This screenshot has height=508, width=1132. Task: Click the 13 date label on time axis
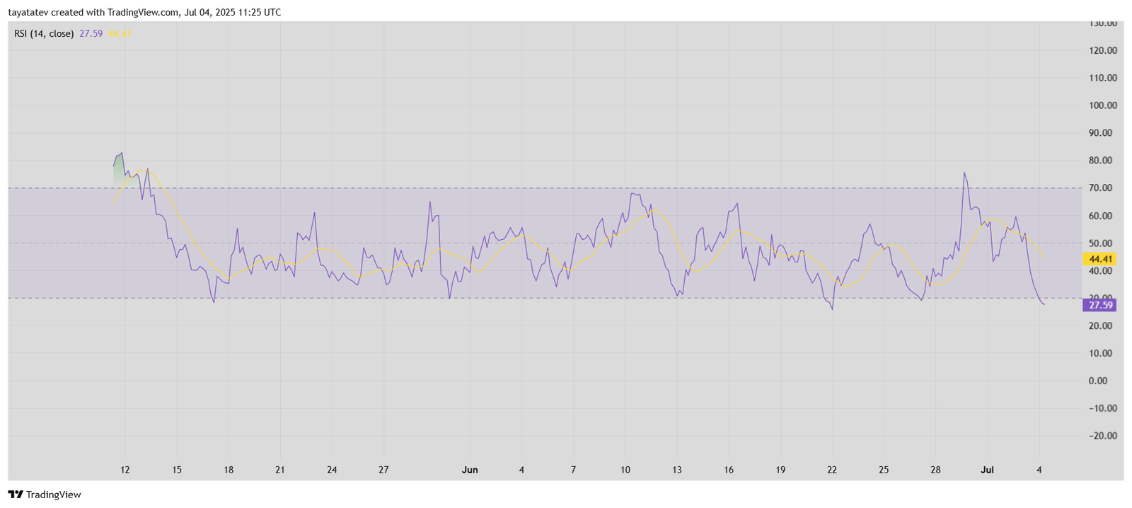click(677, 470)
